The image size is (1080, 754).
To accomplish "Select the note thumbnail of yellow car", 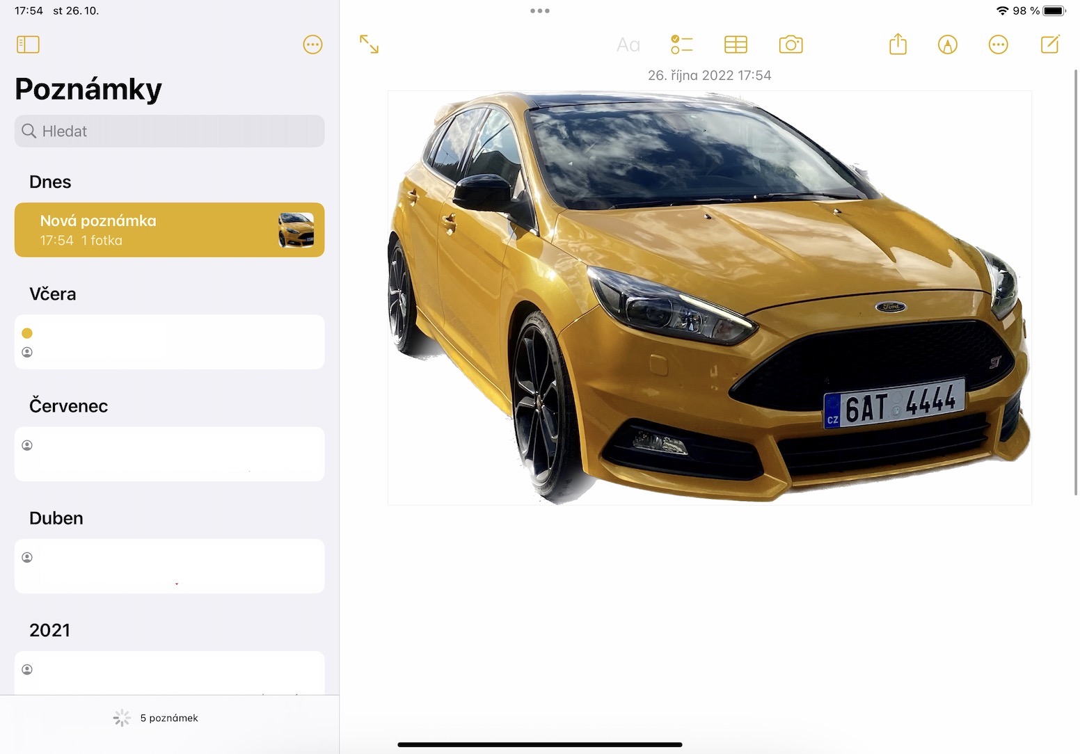I will pyautogui.click(x=296, y=230).
